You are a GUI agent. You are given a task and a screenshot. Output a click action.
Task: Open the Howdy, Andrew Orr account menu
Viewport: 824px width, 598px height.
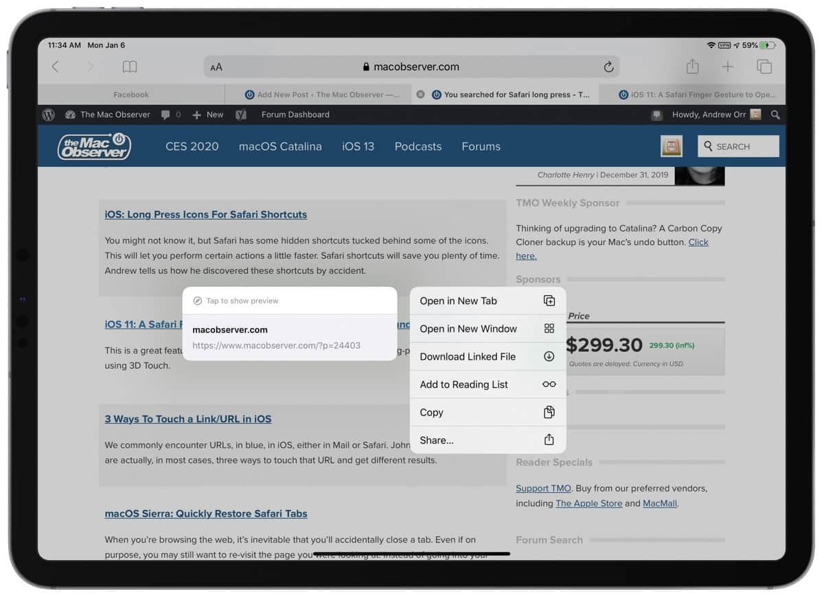coord(716,115)
